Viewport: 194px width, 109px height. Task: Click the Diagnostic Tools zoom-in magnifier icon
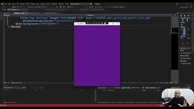click(188, 16)
